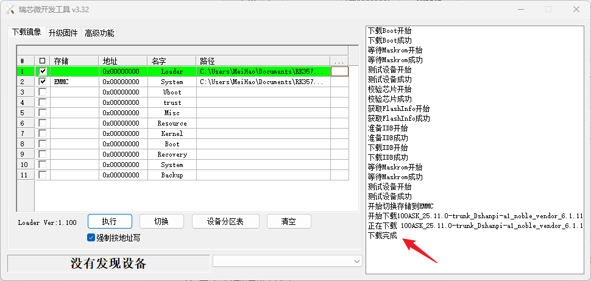The width and height of the screenshot is (591, 281).
Task: Toggle the select-all checkbox in header
Action: tap(43, 61)
